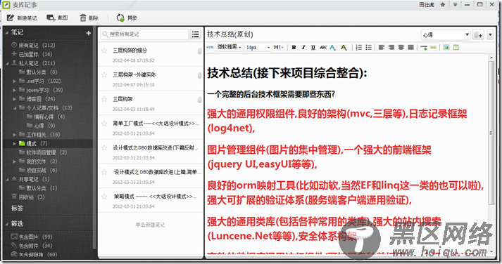Insert a horizontal line
Viewport: 502px width, 264px height.
click(424, 48)
